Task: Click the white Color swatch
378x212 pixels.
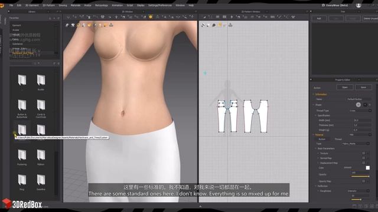Action: pyautogui.click(x=367, y=168)
